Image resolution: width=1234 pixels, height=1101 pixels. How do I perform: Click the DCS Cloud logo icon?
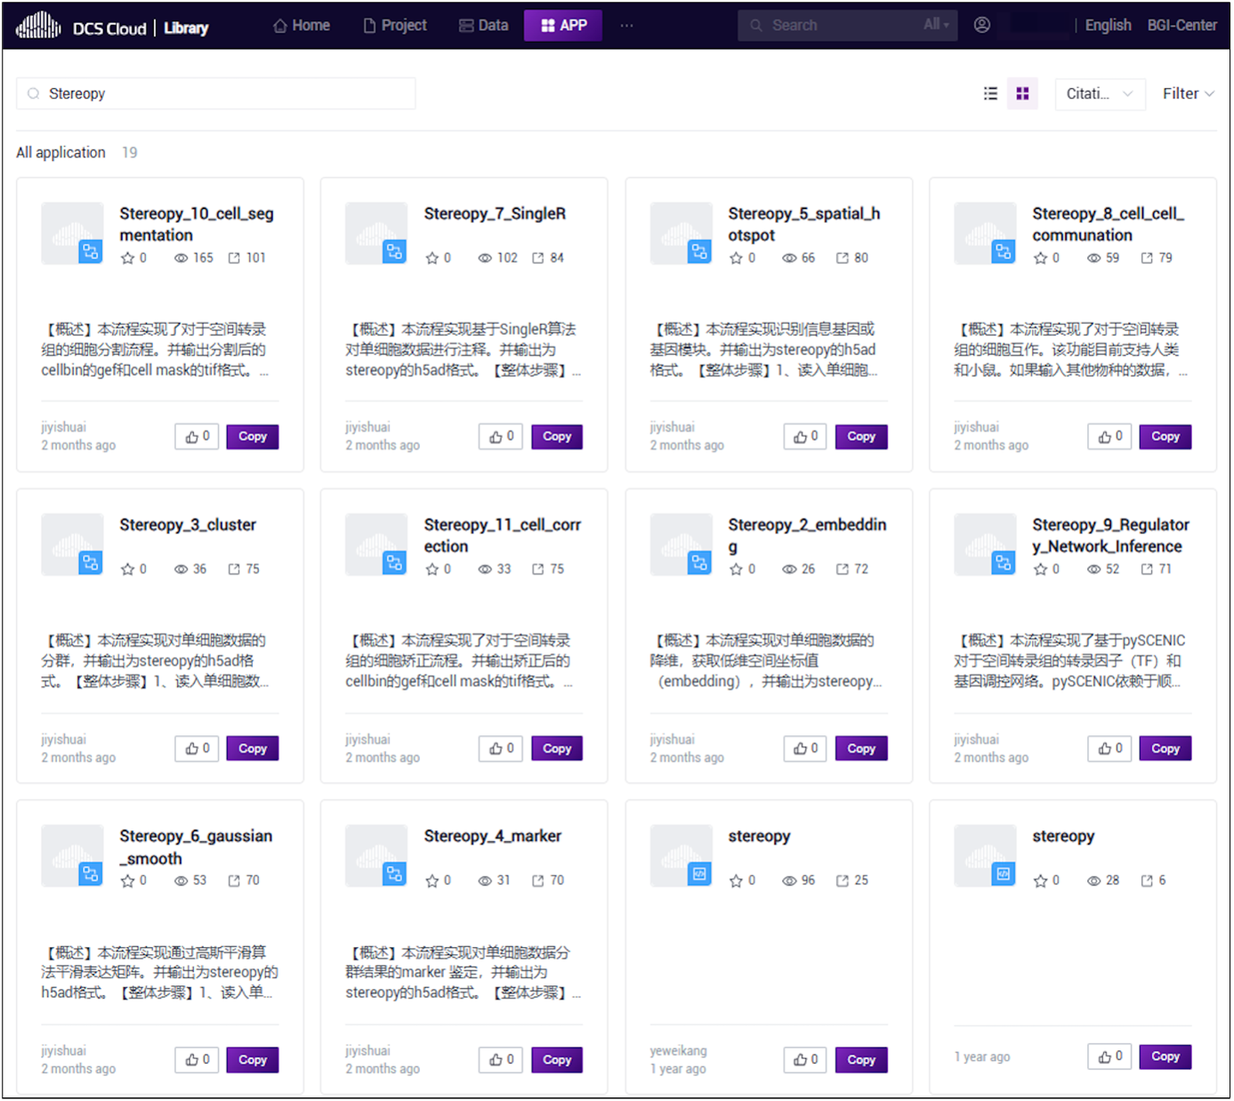(38, 26)
